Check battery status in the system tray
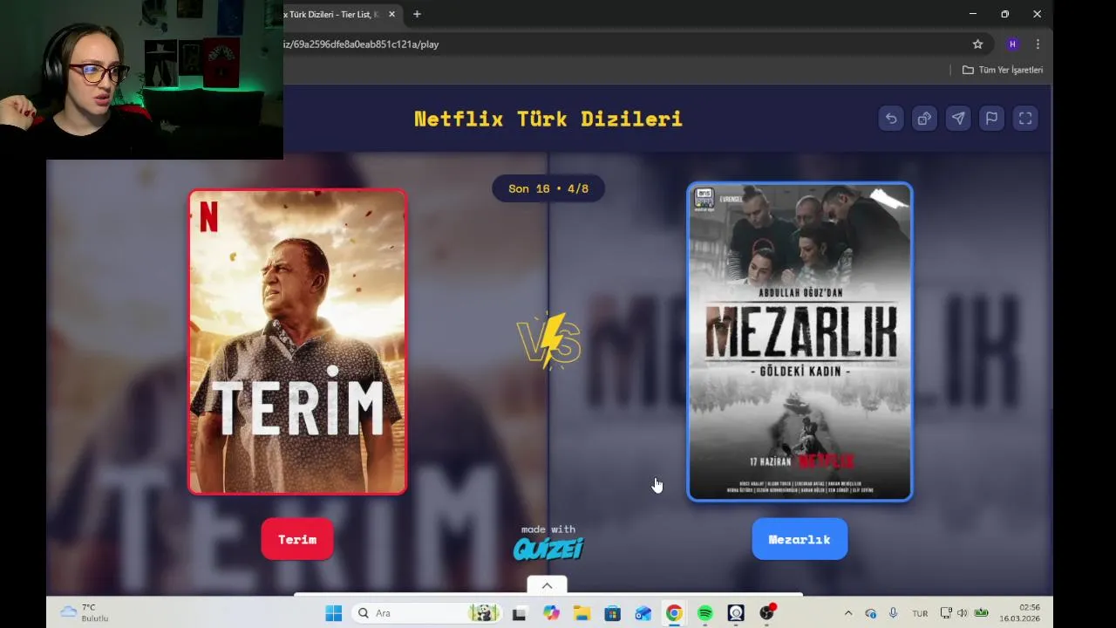This screenshot has width=1116, height=628. 982,613
